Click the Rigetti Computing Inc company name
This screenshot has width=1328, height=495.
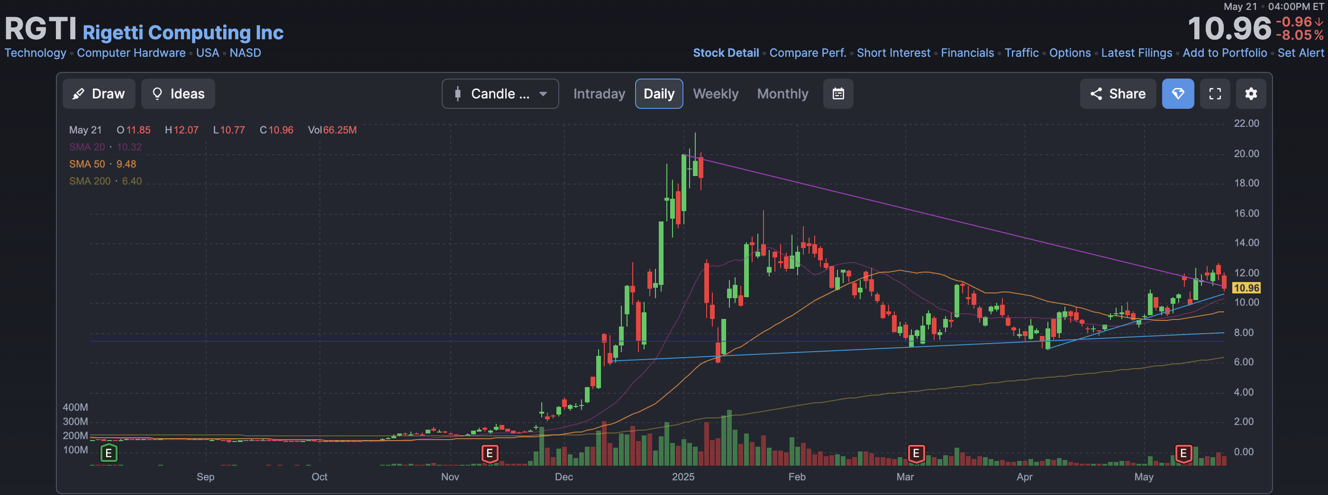point(183,33)
